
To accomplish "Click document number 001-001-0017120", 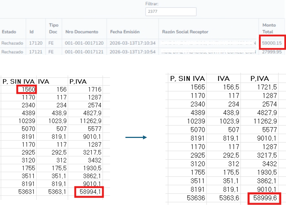I will [84, 43].
